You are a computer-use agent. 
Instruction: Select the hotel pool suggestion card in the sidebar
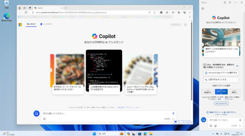(221, 43)
